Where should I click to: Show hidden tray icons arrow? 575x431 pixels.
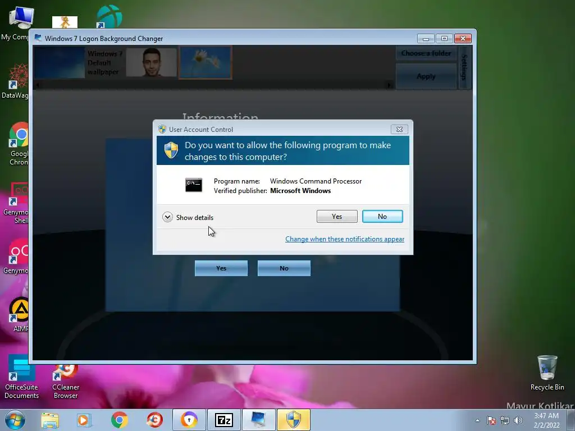point(477,420)
